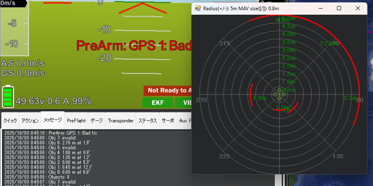Select the メッセージ tab
The width and height of the screenshot is (373, 186).
tap(53, 120)
